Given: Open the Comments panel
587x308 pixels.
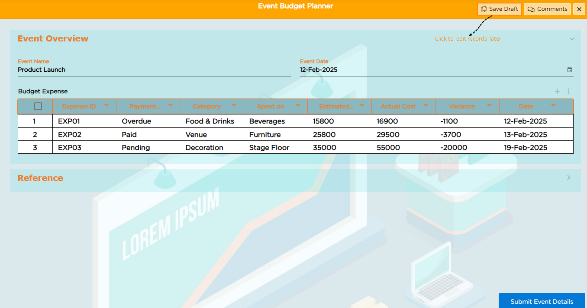Looking at the screenshot, I should coord(547,9).
